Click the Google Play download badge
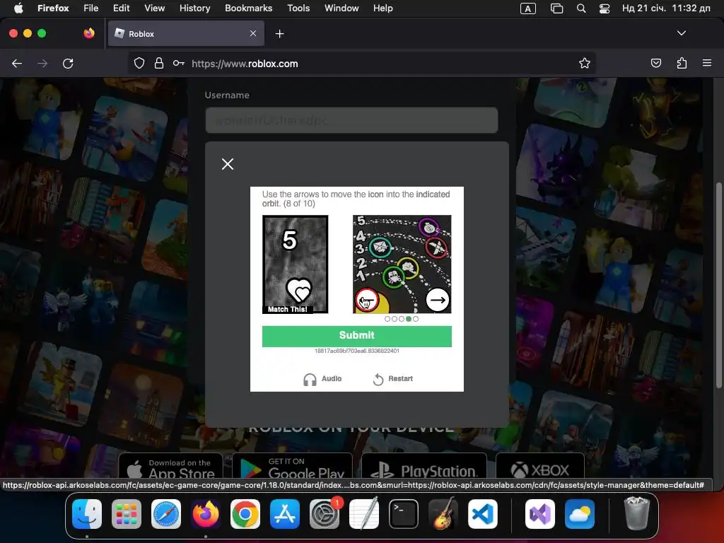 tap(292, 466)
